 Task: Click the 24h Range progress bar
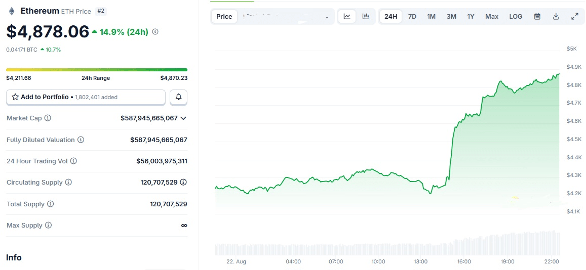pyautogui.click(x=97, y=70)
